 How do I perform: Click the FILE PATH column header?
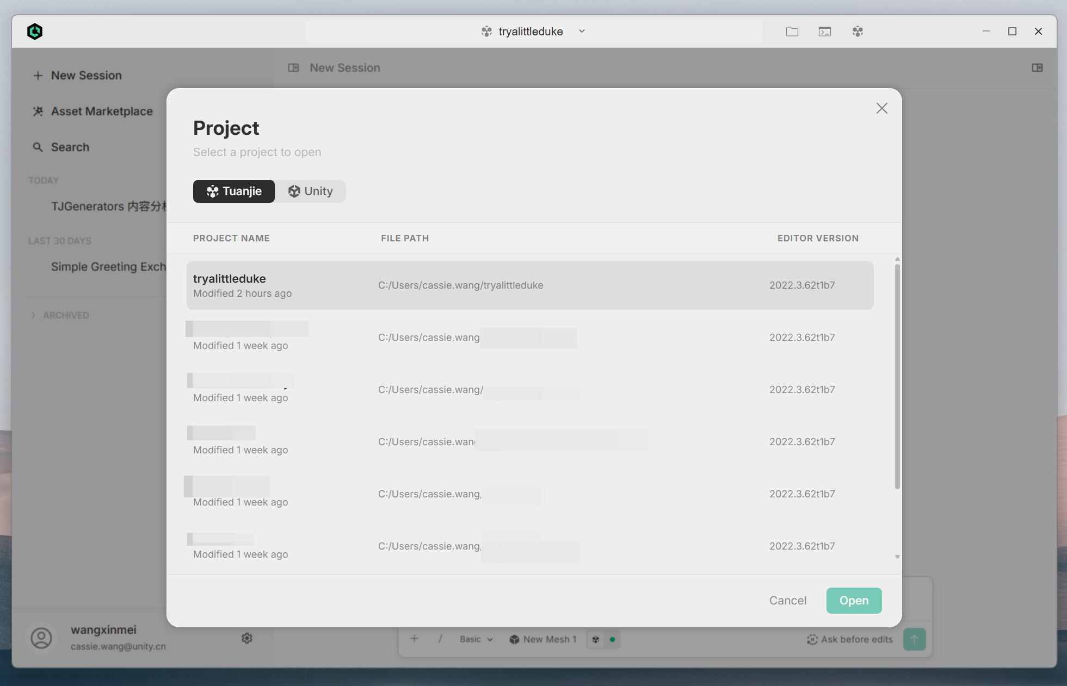tap(405, 238)
